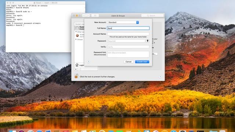Focus the Account Name input field
This screenshot has width=235, height=132.
coord(128,34)
